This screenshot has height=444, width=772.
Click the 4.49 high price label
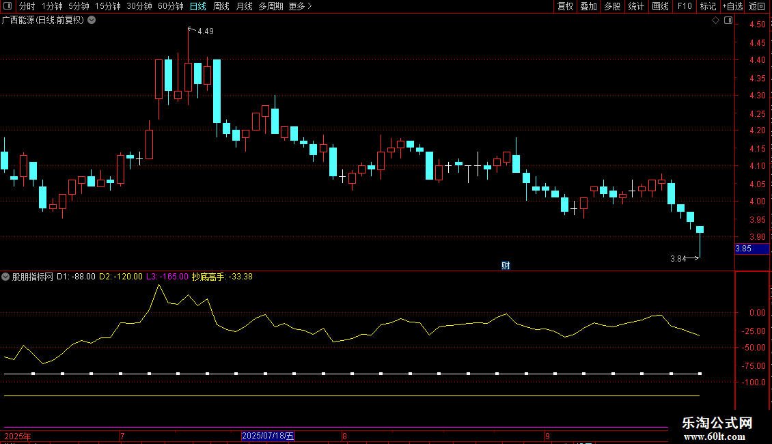(x=206, y=31)
